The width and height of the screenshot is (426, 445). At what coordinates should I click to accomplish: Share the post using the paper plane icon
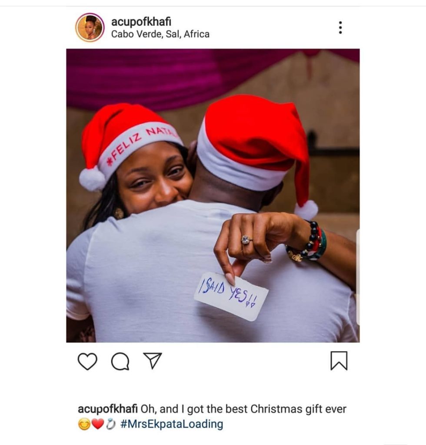[153, 360]
